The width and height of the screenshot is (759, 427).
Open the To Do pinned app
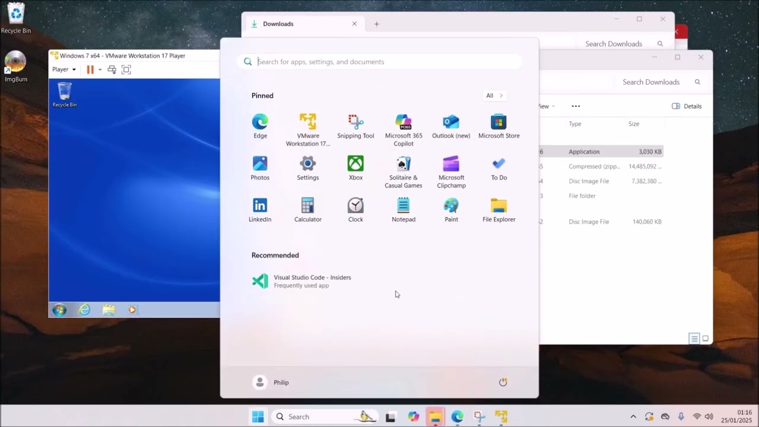(x=499, y=168)
